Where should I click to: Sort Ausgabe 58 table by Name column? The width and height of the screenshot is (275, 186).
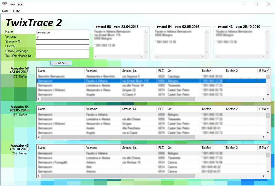(x=61, y=71)
